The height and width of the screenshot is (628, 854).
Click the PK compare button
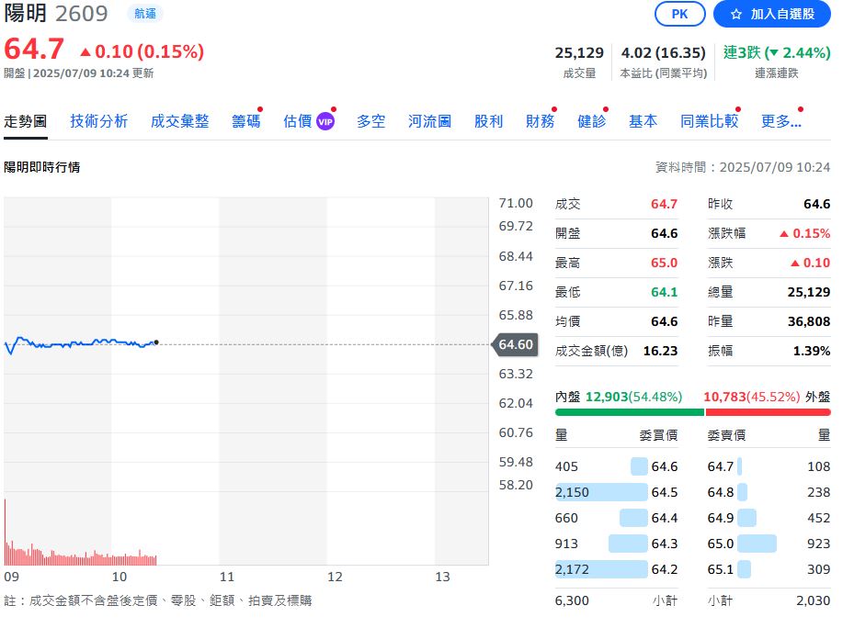(x=679, y=14)
